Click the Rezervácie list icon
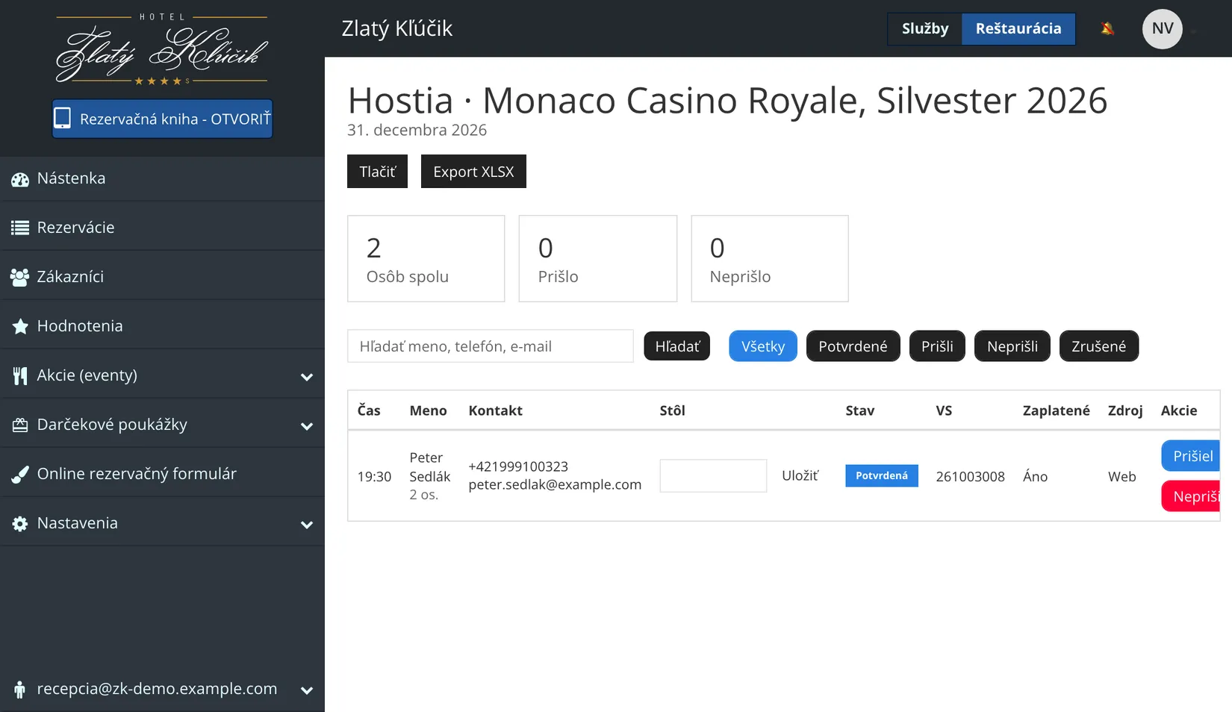This screenshot has height=712, width=1232. (20, 228)
